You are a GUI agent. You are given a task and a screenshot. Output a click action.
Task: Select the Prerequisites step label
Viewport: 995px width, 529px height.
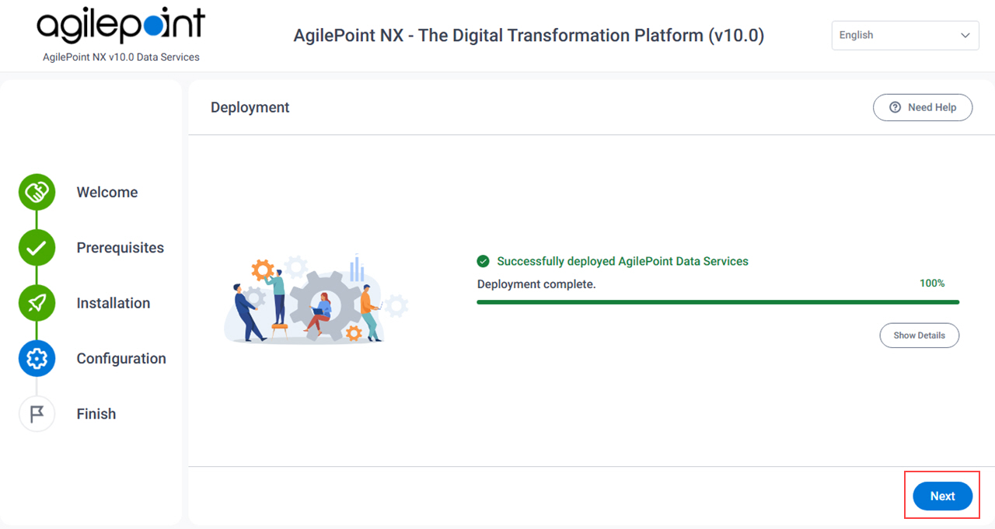tap(120, 248)
